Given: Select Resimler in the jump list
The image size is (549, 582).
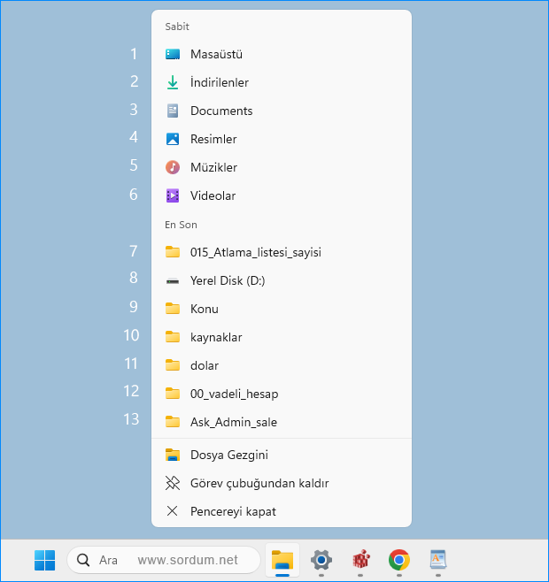Looking at the screenshot, I should 282,139.
